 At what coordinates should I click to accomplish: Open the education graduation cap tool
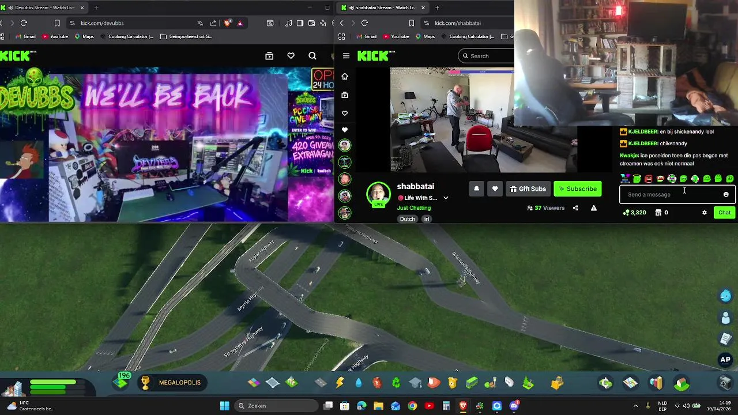click(415, 383)
